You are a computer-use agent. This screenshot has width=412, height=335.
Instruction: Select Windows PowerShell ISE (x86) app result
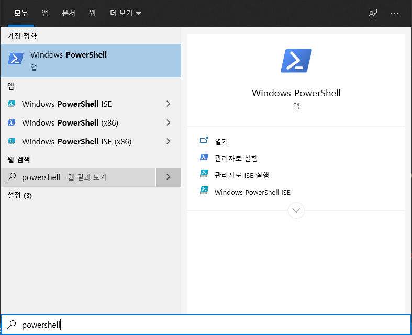coord(91,141)
